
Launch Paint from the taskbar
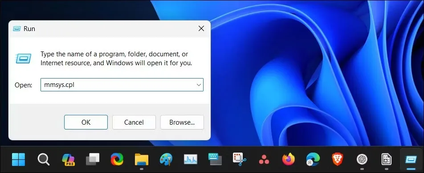pos(166,159)
